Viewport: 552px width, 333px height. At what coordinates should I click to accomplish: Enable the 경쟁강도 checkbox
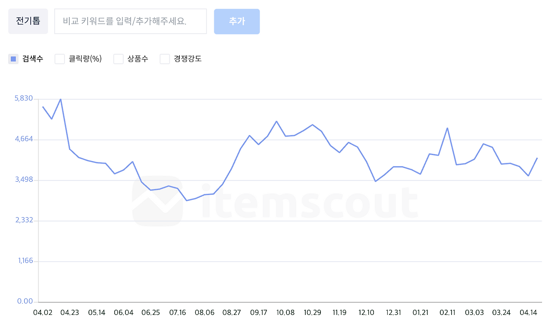point(165,59)
